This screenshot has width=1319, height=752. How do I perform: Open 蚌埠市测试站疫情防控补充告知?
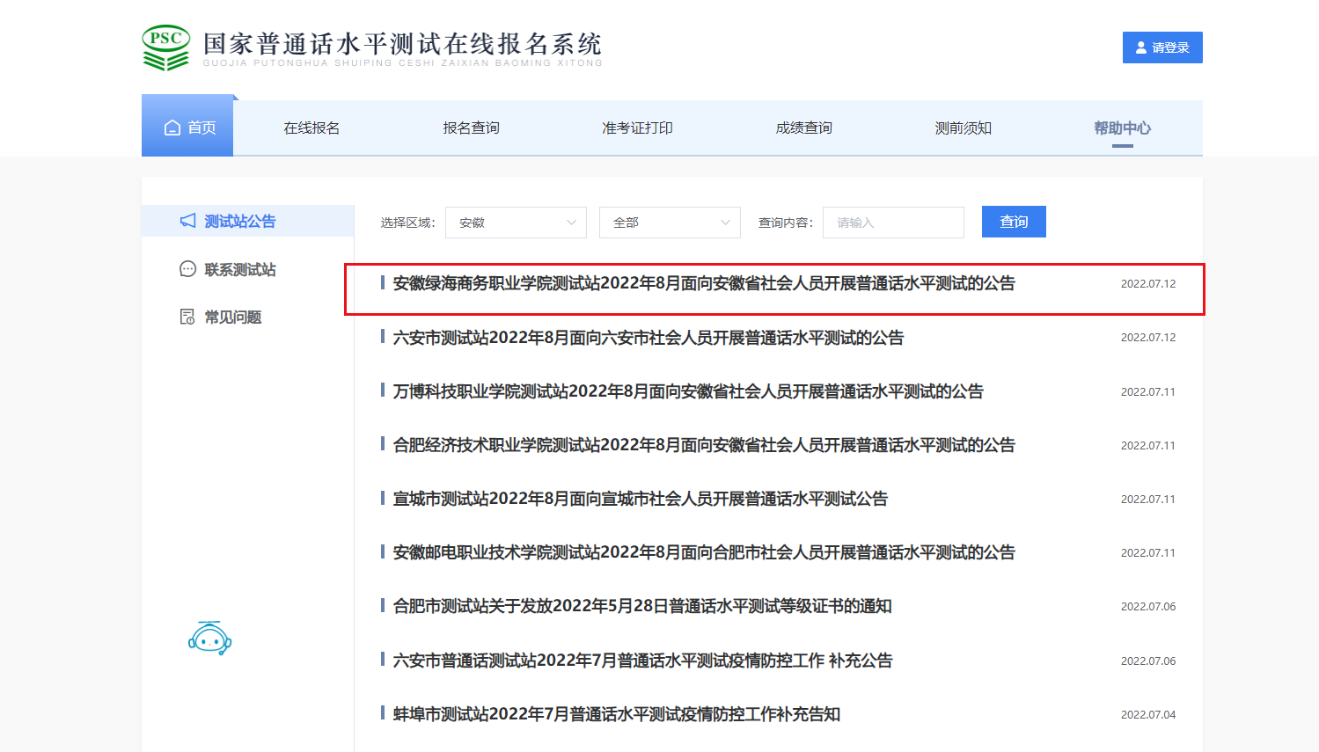point(617,714)
